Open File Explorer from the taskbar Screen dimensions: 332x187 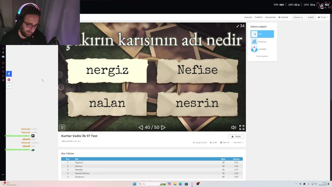coord(175,184)
